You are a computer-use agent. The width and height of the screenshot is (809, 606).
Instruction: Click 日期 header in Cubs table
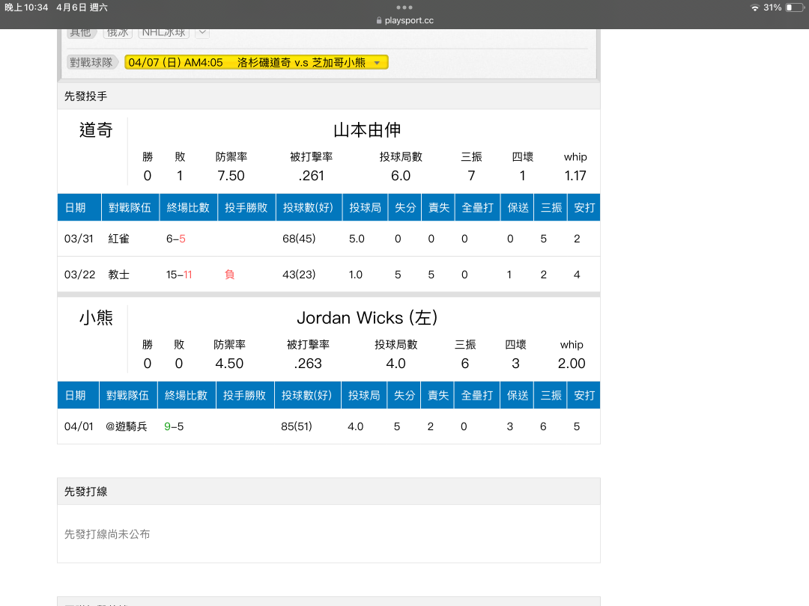tap(79, 395)
